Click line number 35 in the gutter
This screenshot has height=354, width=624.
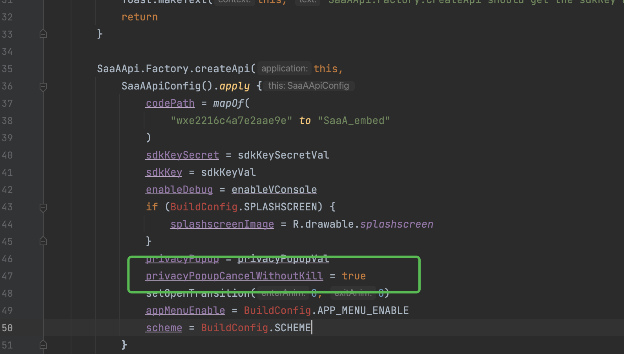[7, 69]
